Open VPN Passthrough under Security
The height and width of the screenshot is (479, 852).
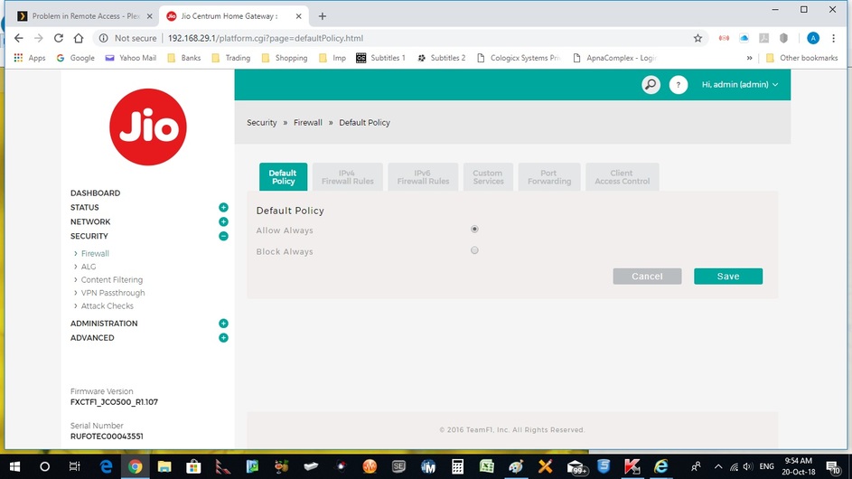click(x=113, y=293)
